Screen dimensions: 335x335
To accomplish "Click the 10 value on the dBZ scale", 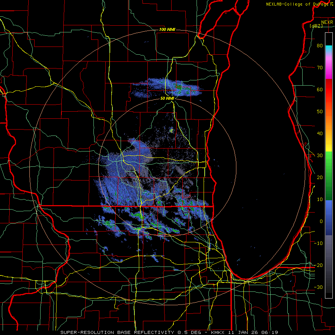I will pos(320,200).
